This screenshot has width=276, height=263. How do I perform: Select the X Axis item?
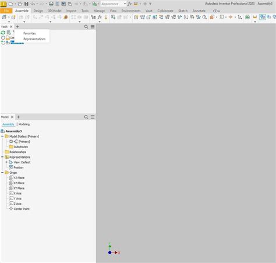point(17,193)
